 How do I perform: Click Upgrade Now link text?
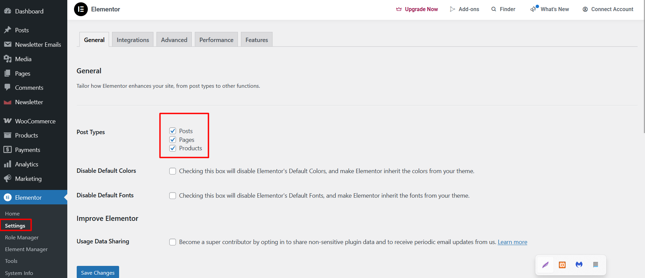(x=421, y=9)
